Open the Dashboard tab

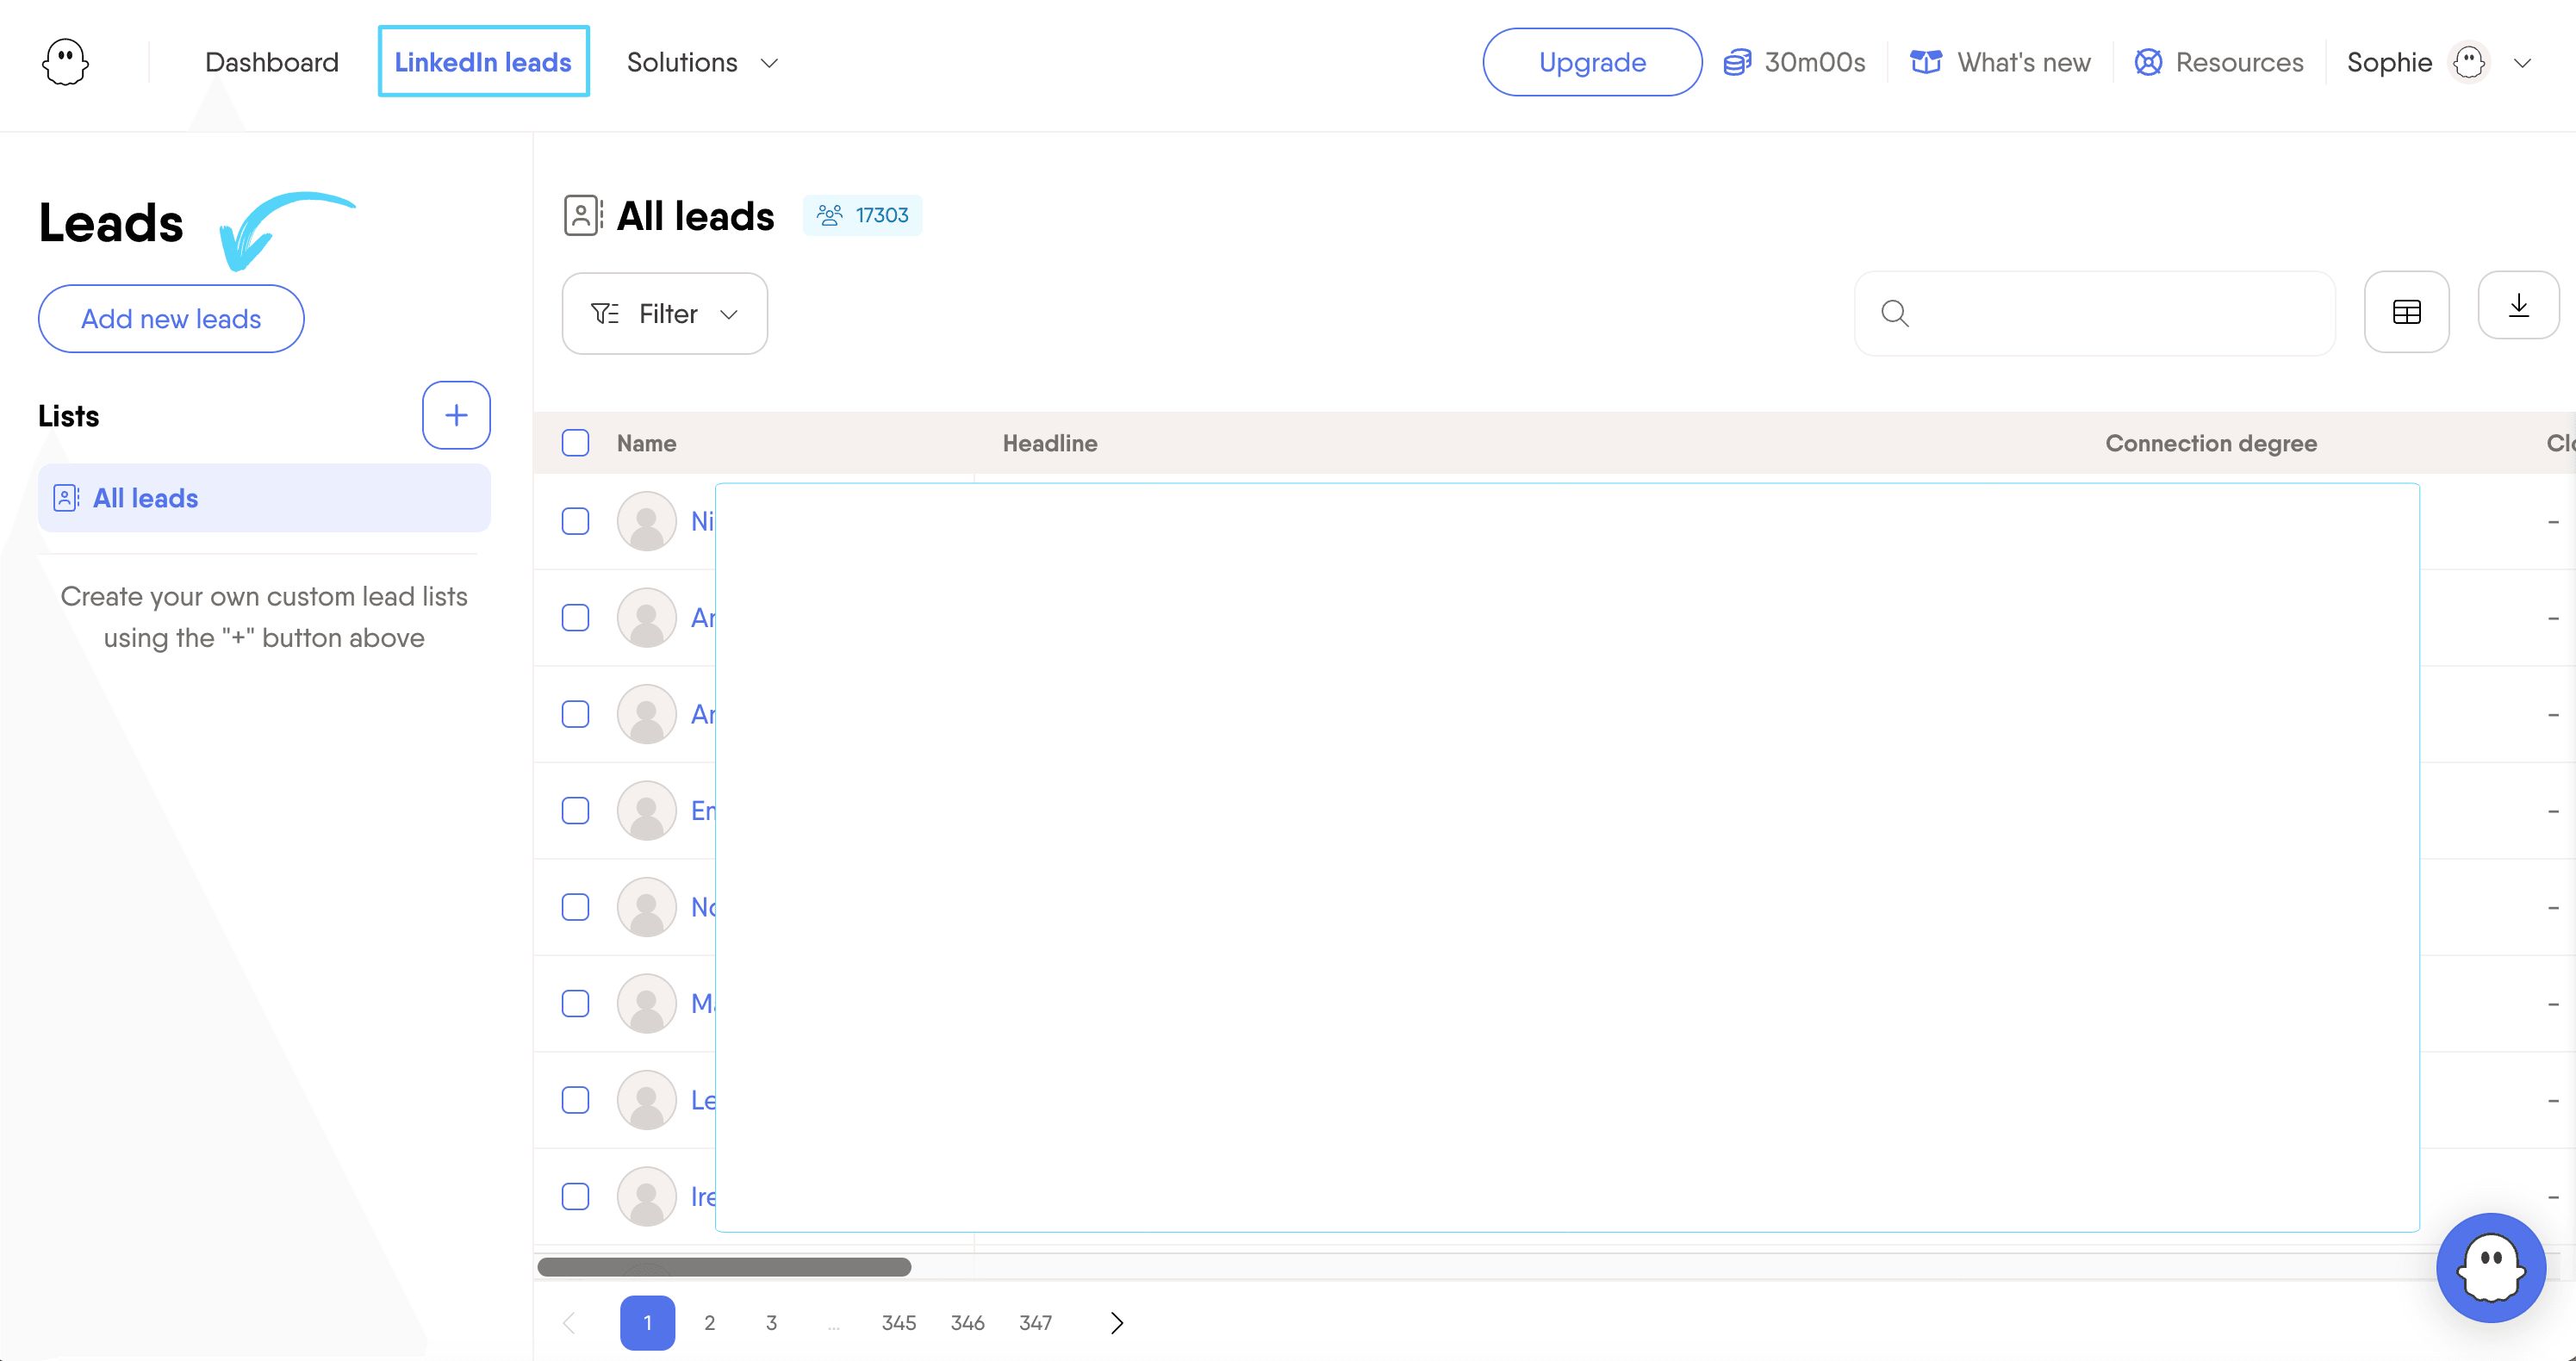click(x=272, y=62)
